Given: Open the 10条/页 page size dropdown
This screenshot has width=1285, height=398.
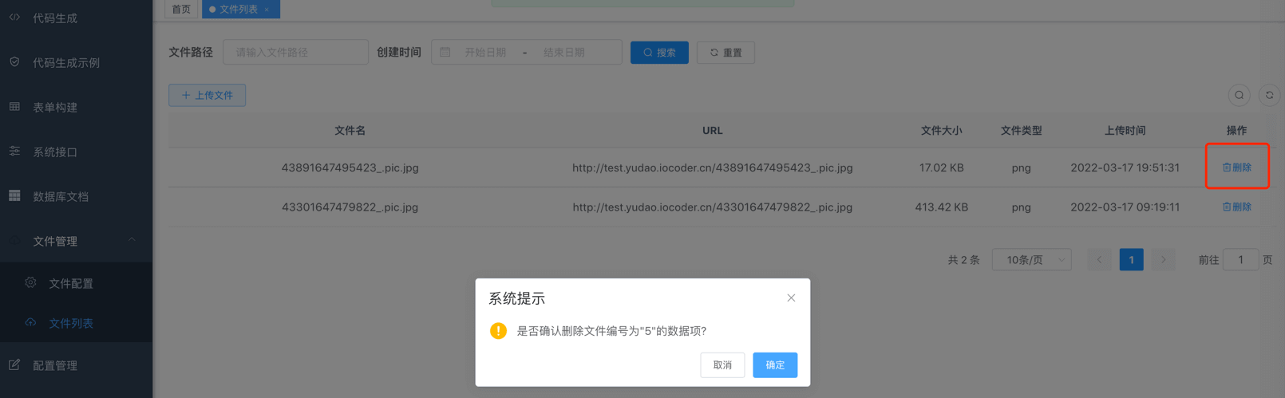Looking at the screenshot, I should [1031, 260].
